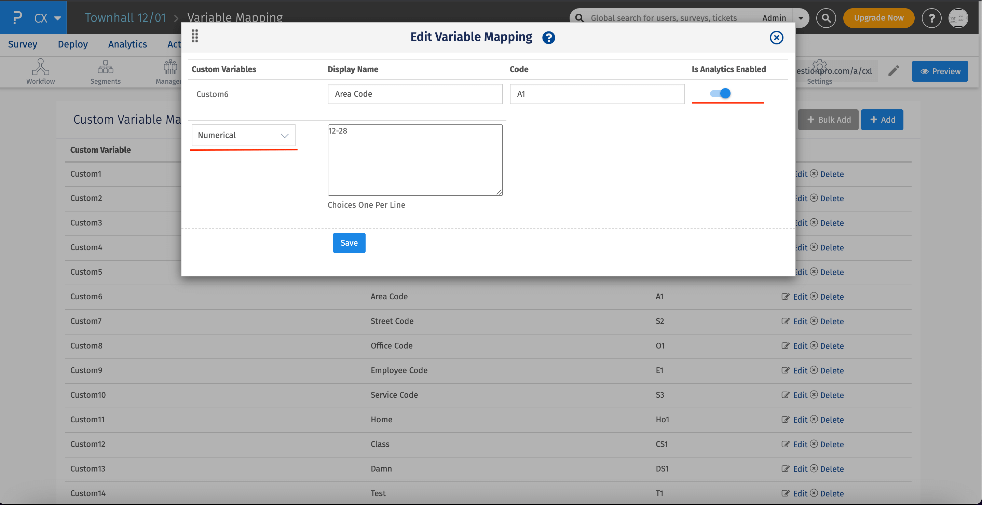
Task: Disable Is Analytics Enabled toggle
Action: pos(721,93)
